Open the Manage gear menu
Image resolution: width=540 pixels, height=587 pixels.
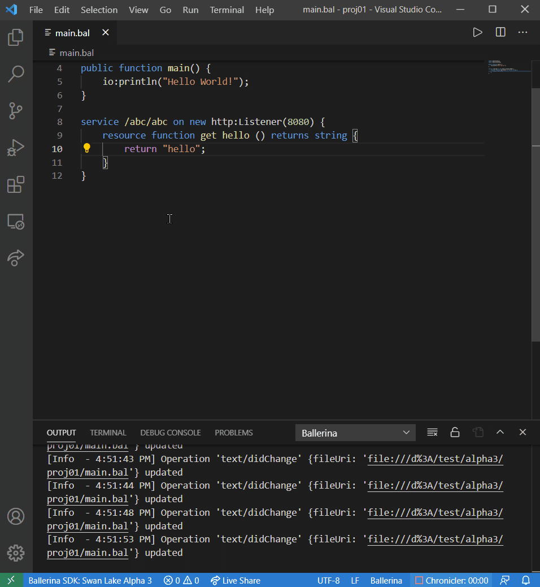point(16,553)
